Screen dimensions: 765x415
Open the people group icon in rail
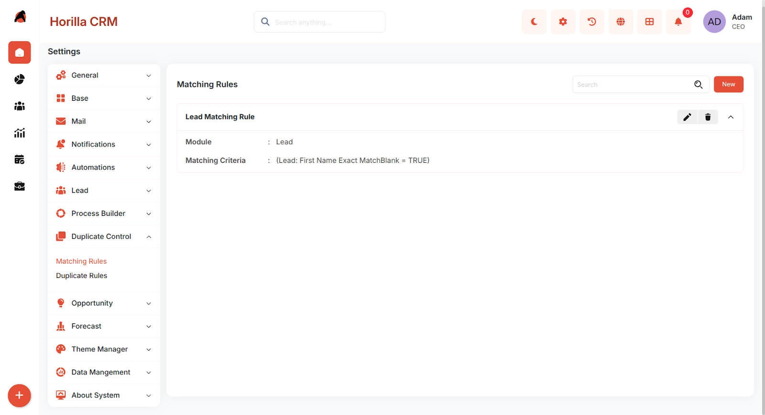pyautogui.click(x=20, y=106)
